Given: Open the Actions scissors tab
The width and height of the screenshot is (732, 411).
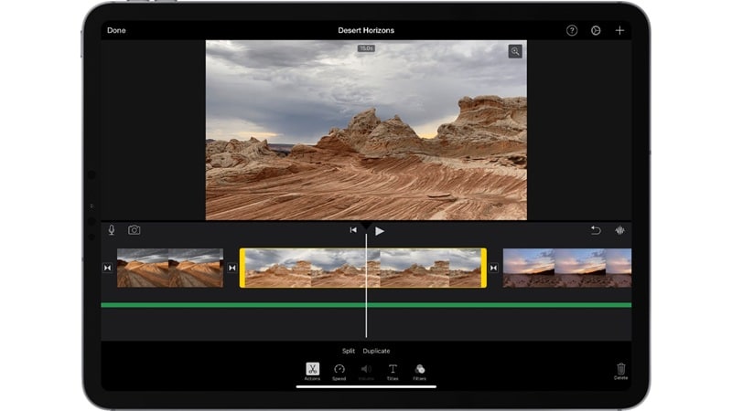Looking at the screenshot, I should pyautogui.click(x=312, y=372).
